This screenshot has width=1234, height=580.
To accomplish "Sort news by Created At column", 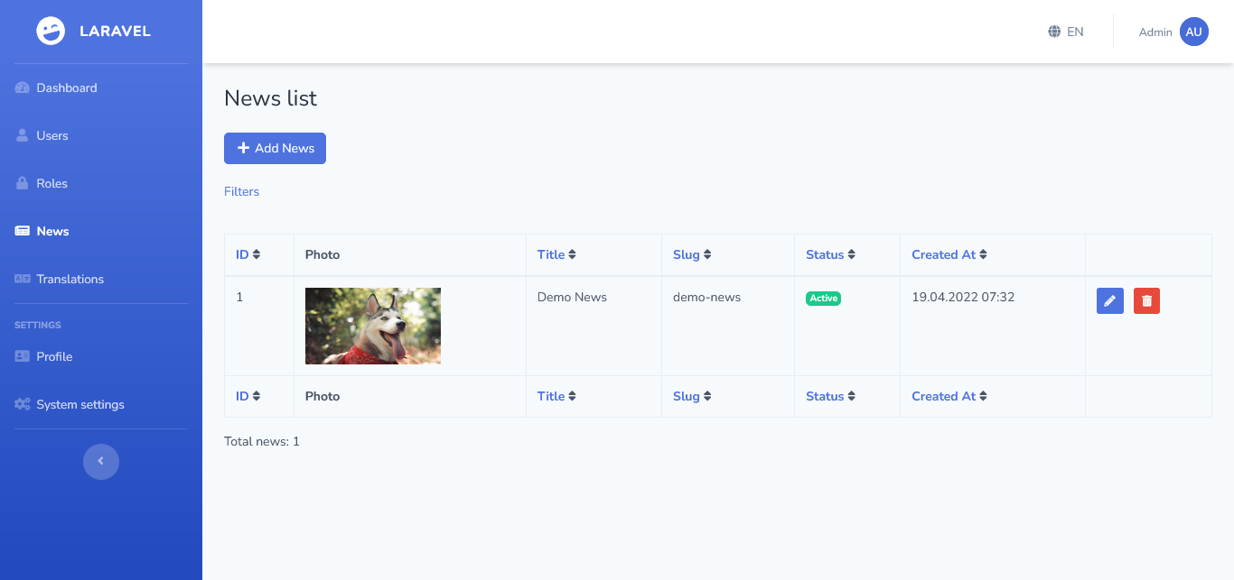I will [x=949, y=254].
